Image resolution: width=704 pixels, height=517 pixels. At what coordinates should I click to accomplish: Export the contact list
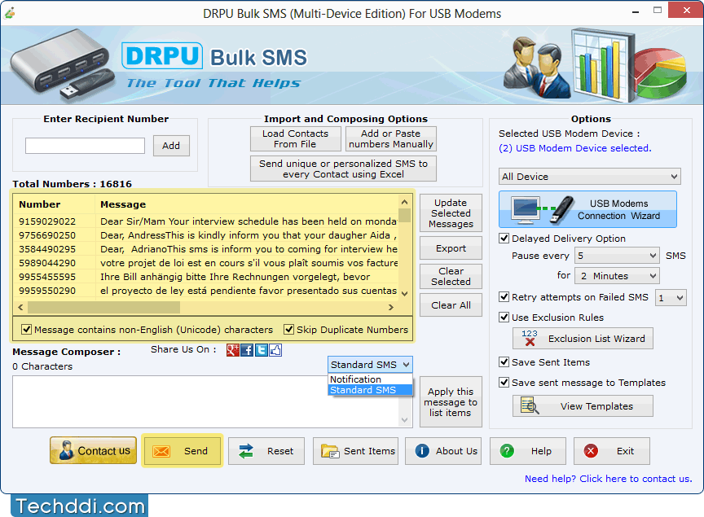point(451,248)
